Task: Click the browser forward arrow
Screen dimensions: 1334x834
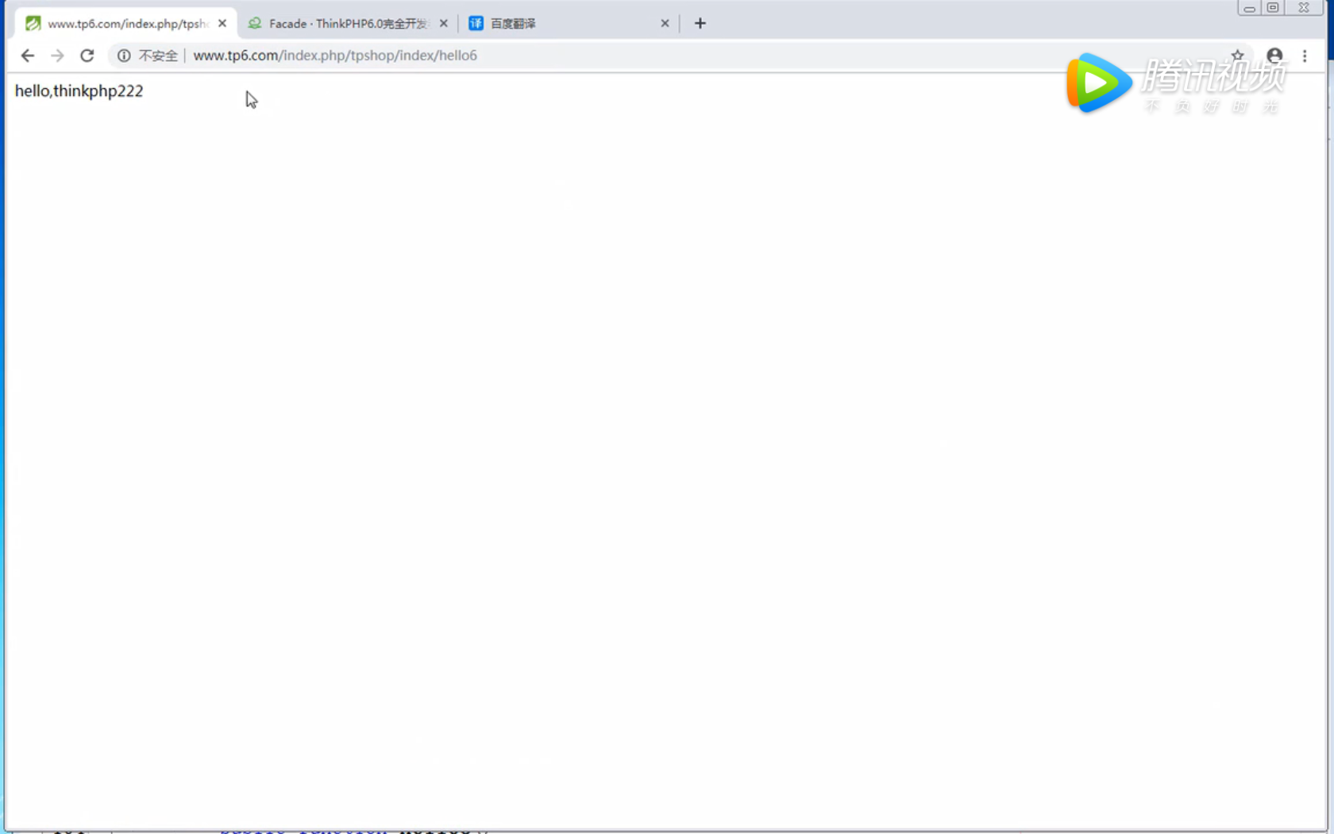Action: pyautogui.click(x=57, y=56)
